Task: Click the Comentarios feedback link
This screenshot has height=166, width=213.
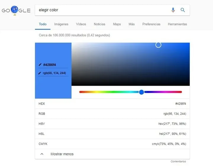Action: pos(178,162)
